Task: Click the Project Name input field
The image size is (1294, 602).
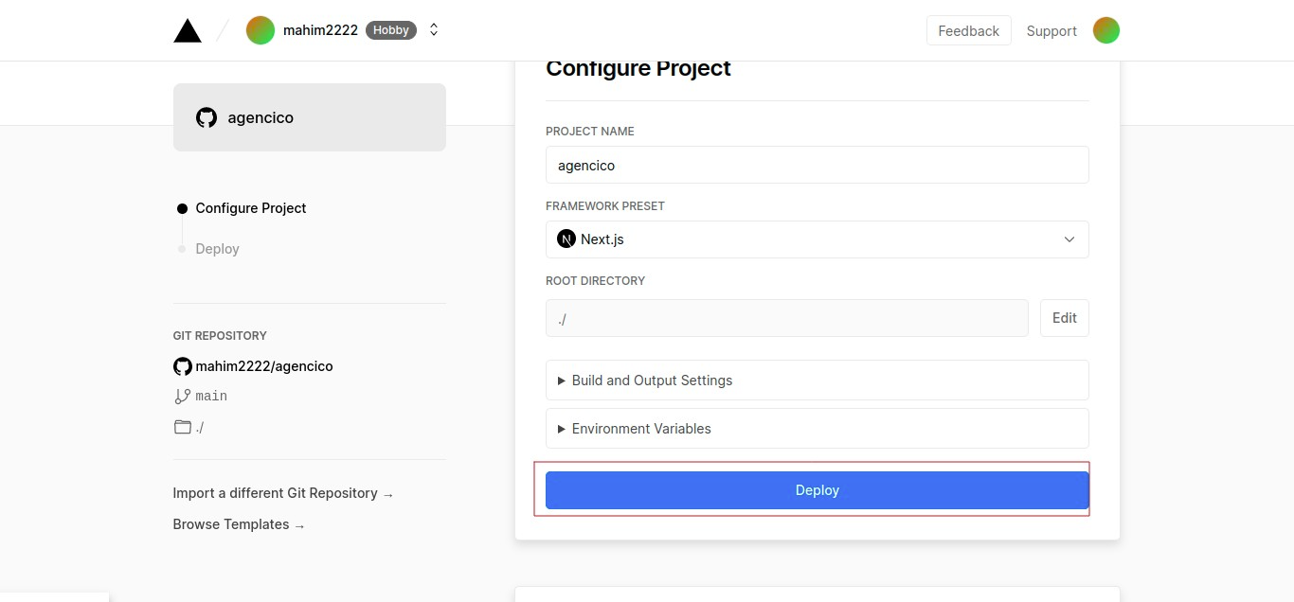Action: [818, 165]
